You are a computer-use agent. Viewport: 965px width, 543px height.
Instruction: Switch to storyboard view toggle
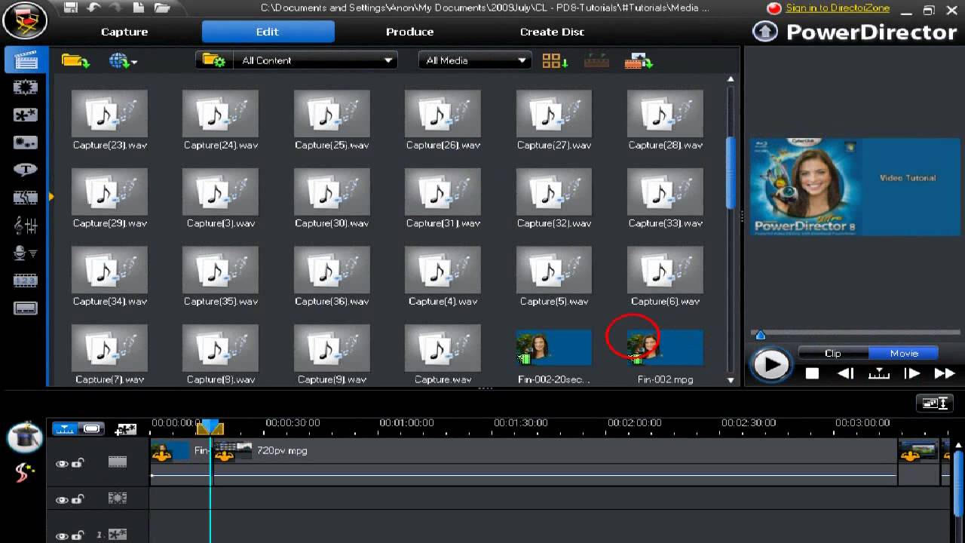(91, 428)
